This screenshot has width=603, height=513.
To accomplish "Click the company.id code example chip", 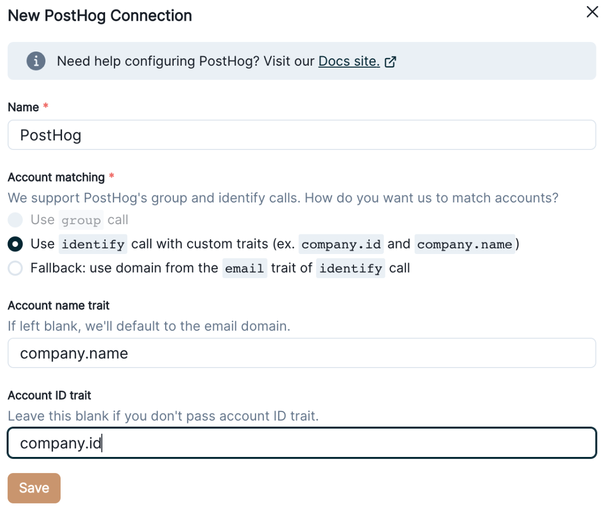I will click(341, 244).
